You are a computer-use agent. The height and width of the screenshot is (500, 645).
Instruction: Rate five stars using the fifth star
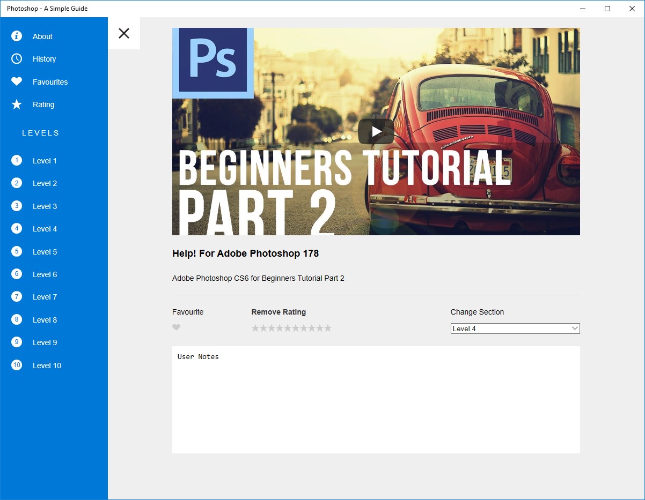[x=288, y=328]
